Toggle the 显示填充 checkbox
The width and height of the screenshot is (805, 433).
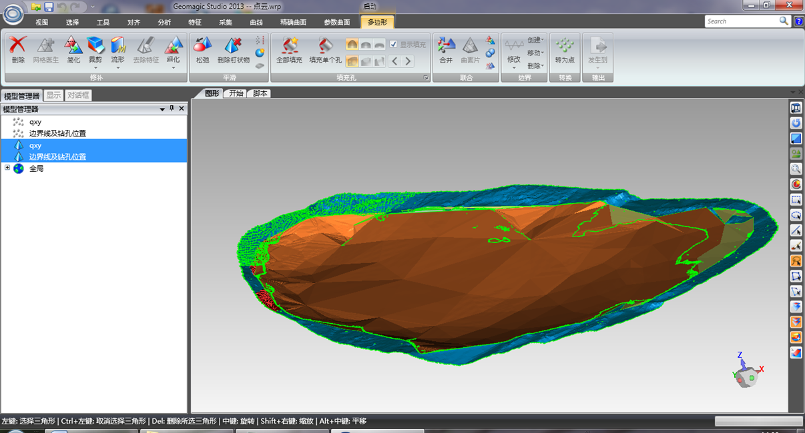(x=394, y=45)
